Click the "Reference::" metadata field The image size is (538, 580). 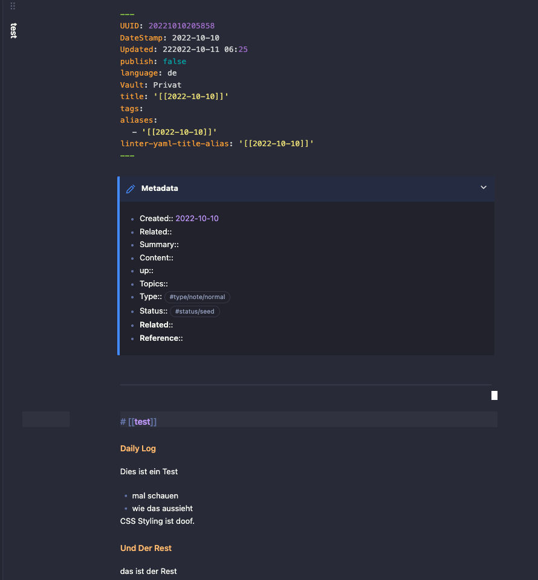[x=161, y=338]
